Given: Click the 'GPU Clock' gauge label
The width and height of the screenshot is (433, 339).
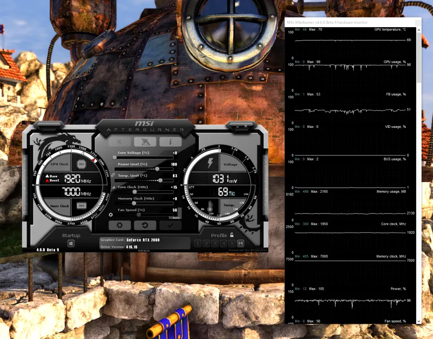Looking at the screenshot, I should (60, 164).
